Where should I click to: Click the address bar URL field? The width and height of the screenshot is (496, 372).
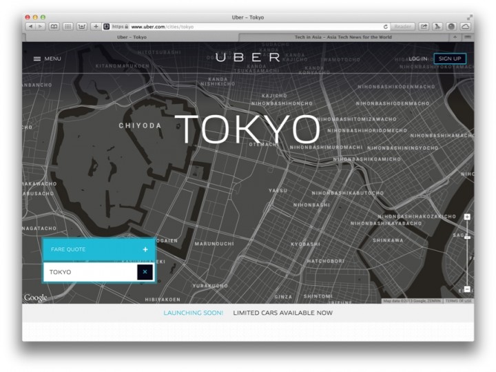coord(247,27)
